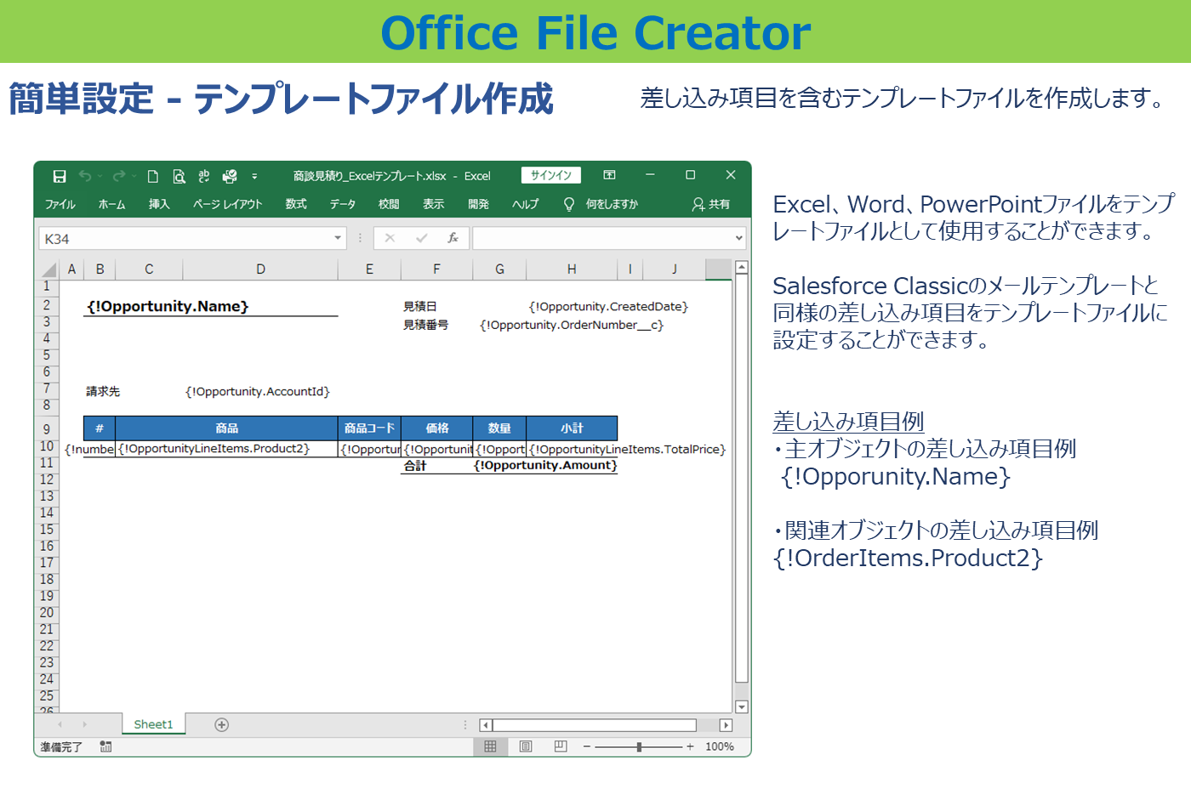
Task: Switch to Page Layout view icon
Action: (526, 746)
